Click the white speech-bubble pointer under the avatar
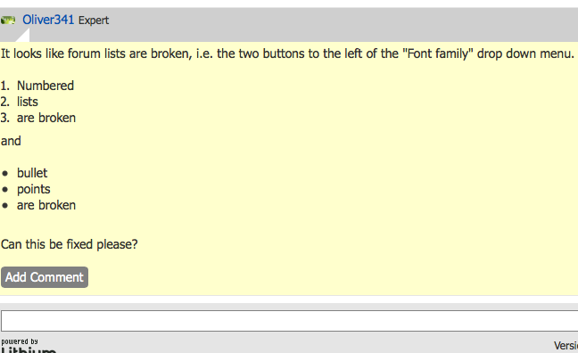The height and width of the screenshot is (353, 578). 22,36
